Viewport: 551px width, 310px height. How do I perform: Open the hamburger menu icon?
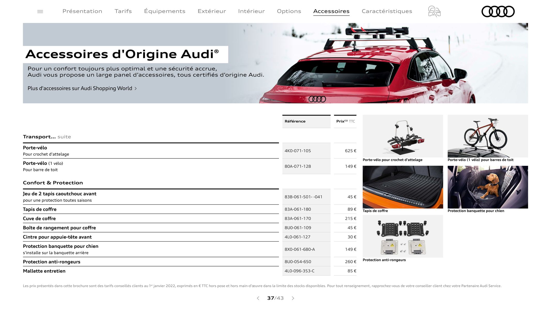coord(40,11)
